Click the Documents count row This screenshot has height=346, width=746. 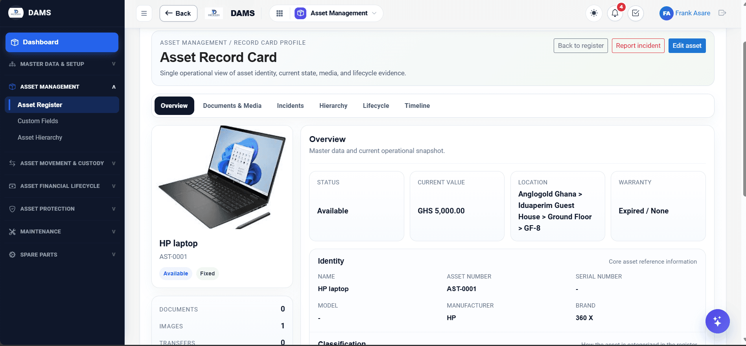222,309
